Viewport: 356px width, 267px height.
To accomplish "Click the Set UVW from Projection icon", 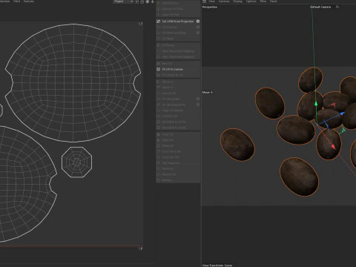I will click(159, 22).
